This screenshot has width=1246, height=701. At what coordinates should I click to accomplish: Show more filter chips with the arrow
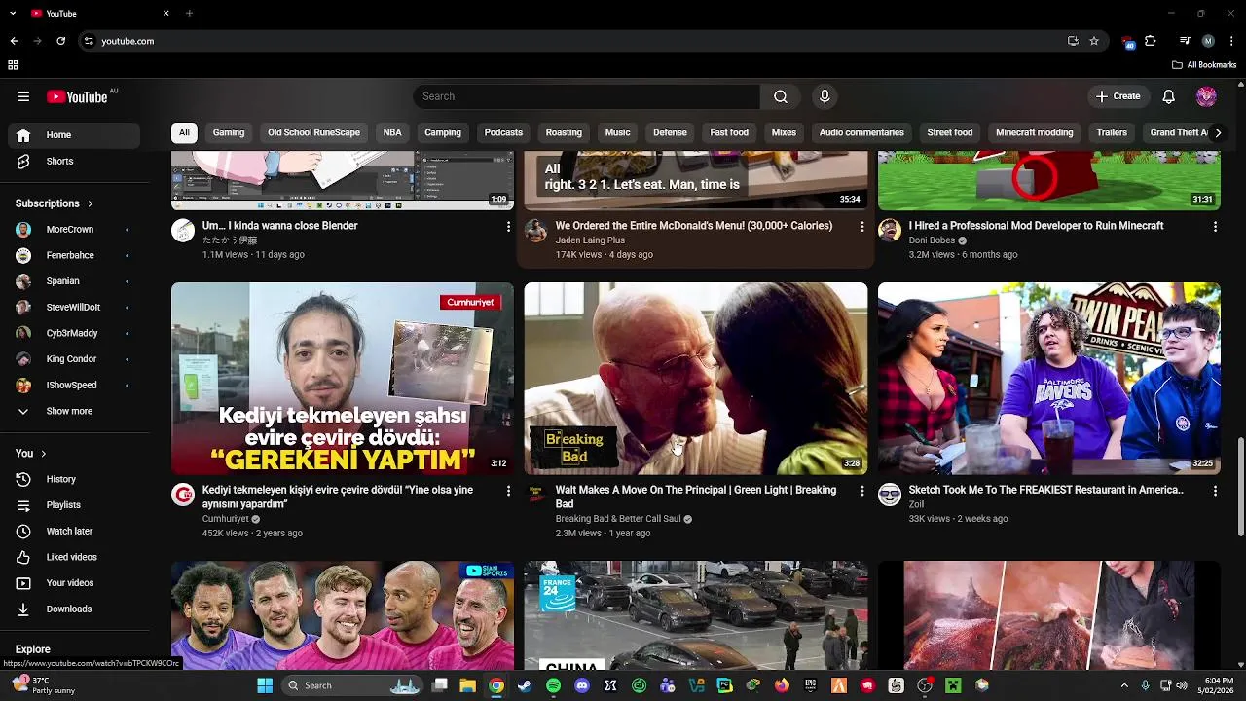click(x=1217, y=132)
